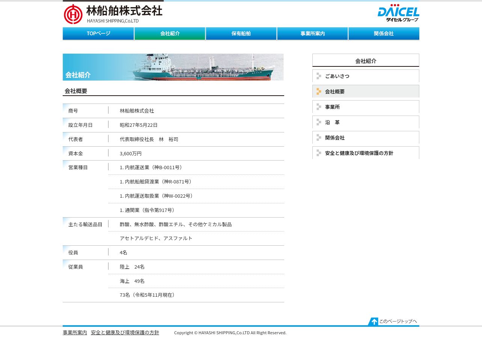The image size is (482, 344).
Task: Click the text 海上 49名
Action: tap(132, 281)
